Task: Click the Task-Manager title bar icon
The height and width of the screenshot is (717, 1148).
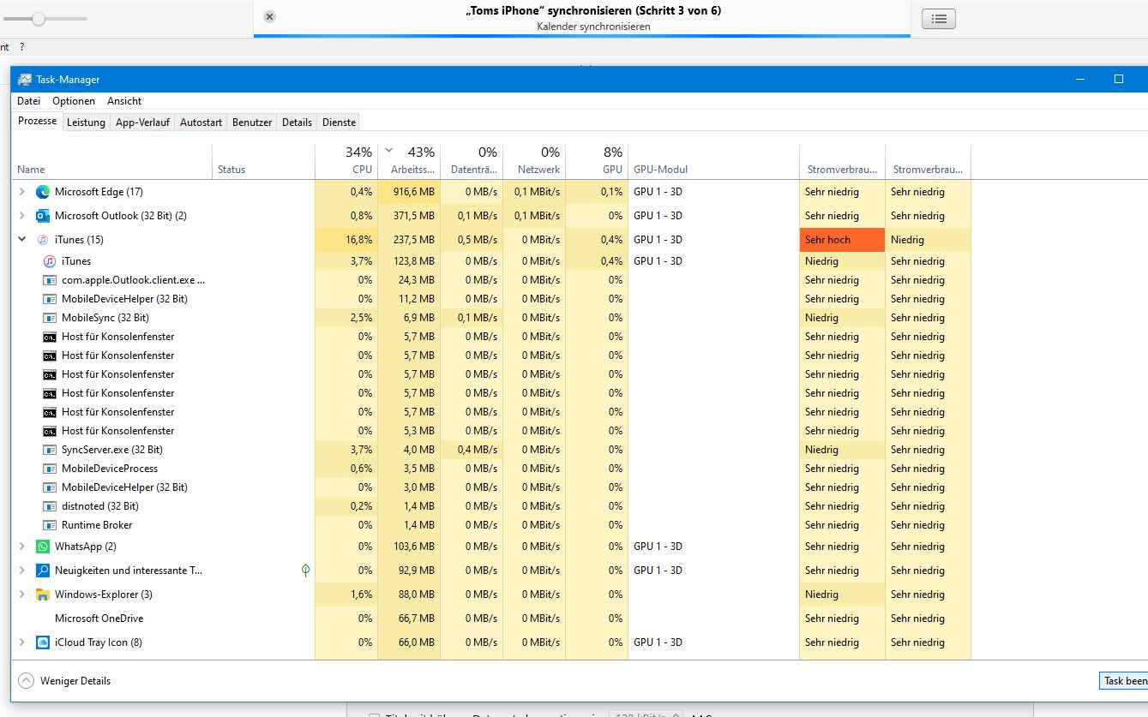Action: pos(25,80)
